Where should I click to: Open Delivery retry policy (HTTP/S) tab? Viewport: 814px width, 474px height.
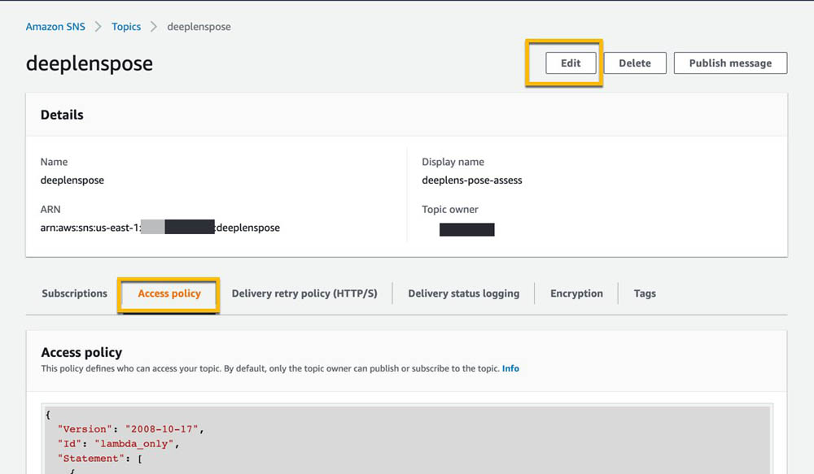[304, 294]
